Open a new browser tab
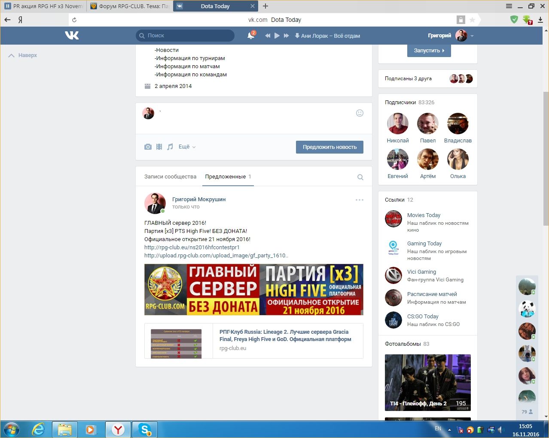Viewport: 549px width, 438px height. point(265,6)
